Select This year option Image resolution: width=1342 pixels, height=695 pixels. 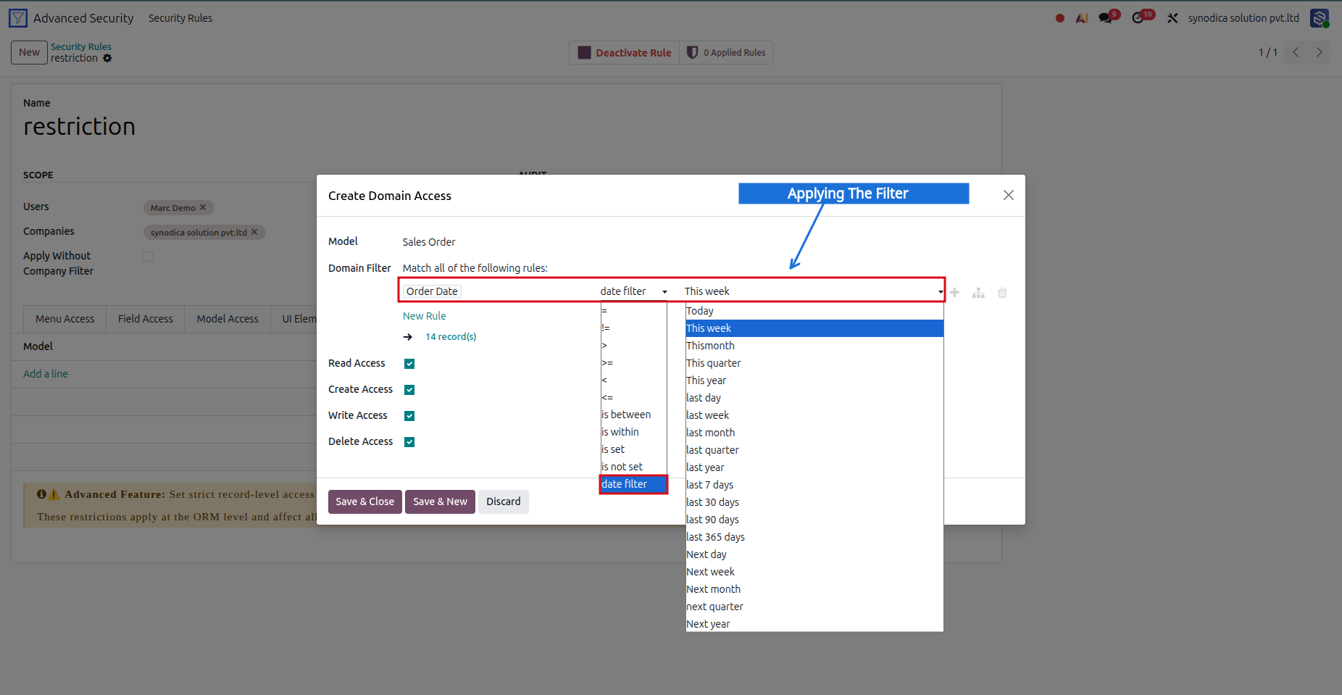814,380
